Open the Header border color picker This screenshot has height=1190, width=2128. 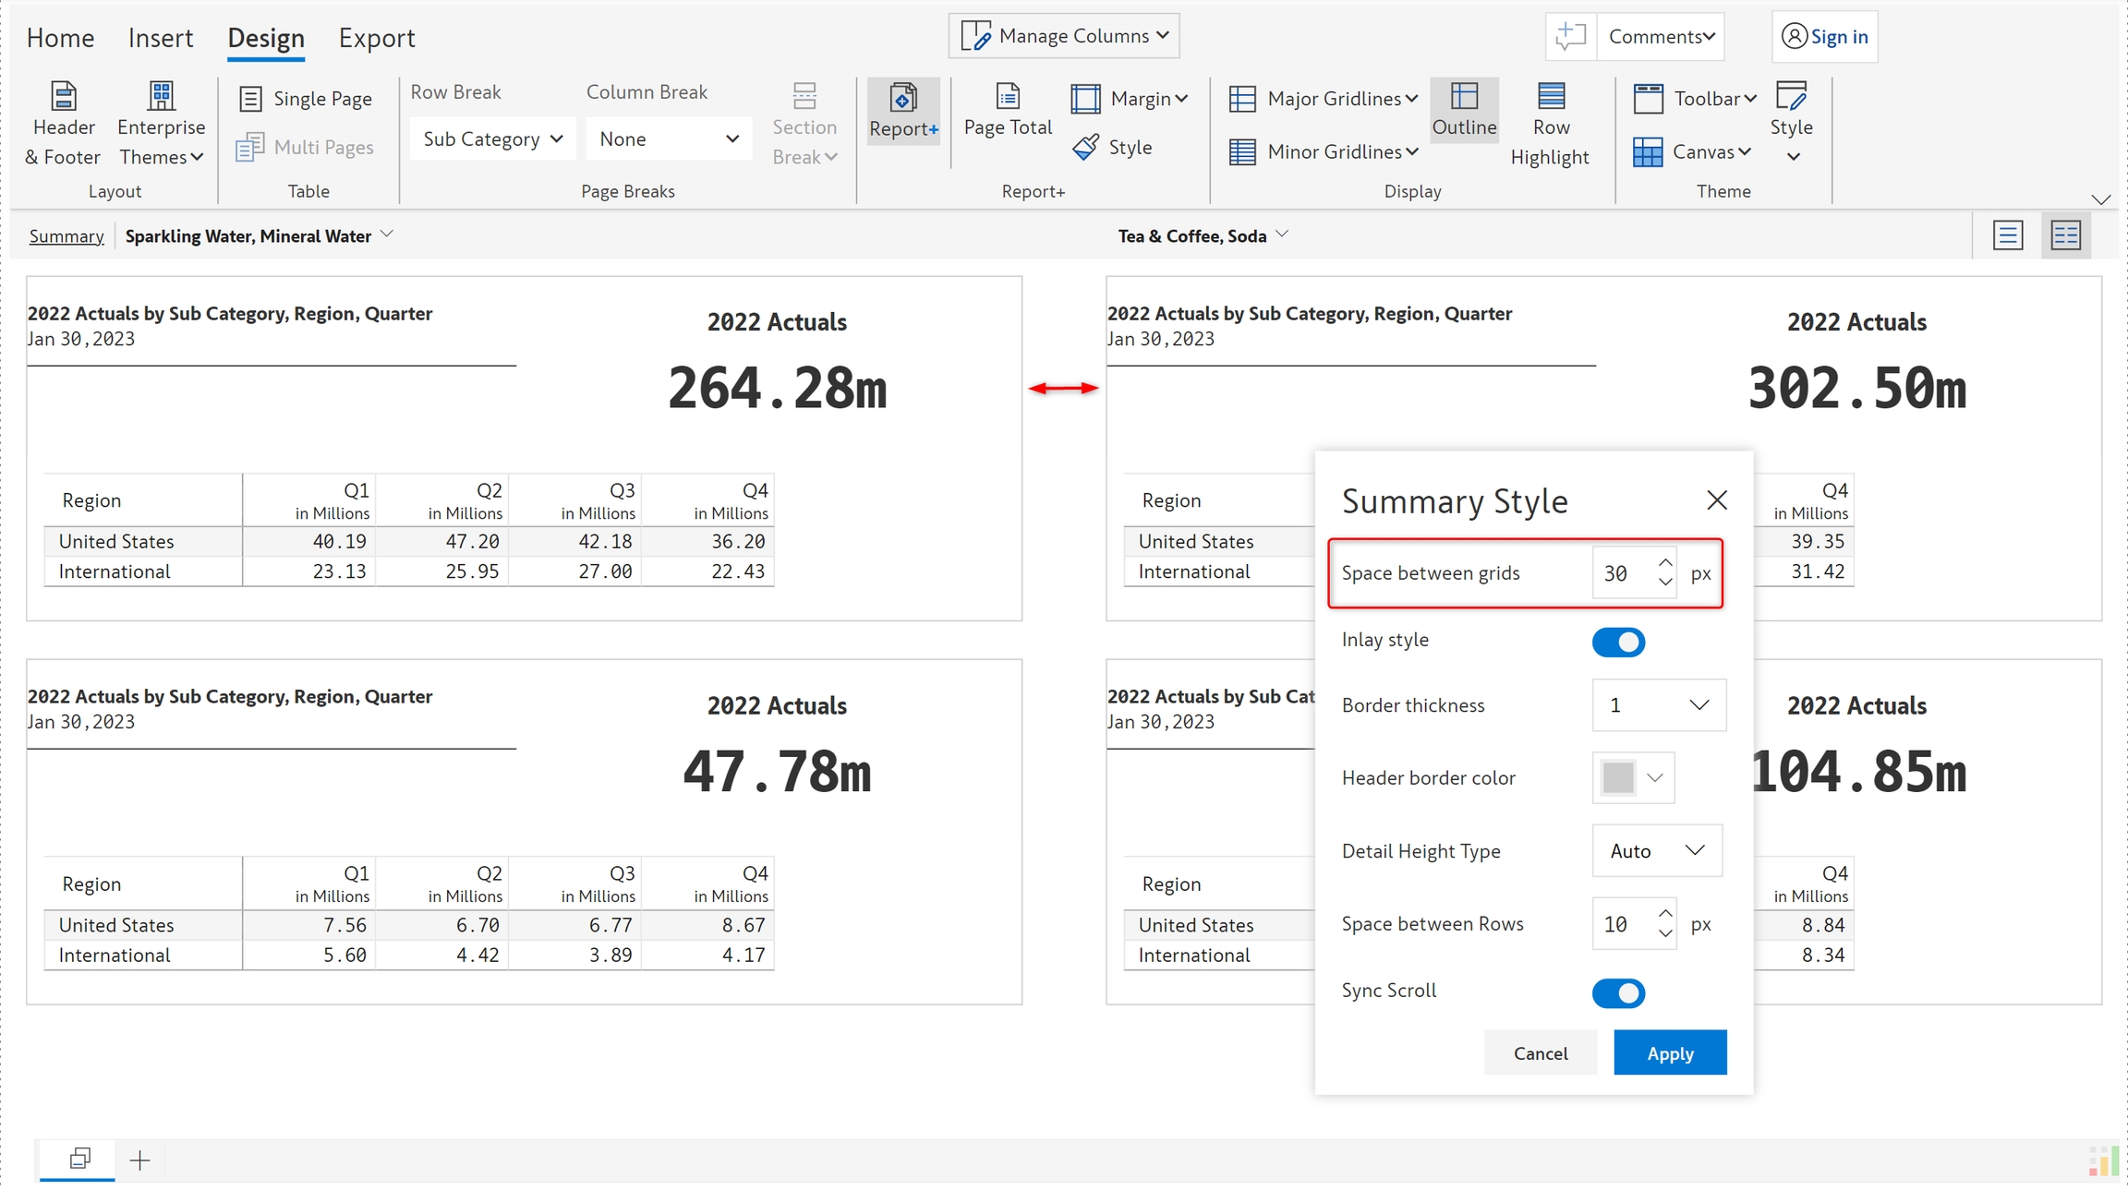1632,777
